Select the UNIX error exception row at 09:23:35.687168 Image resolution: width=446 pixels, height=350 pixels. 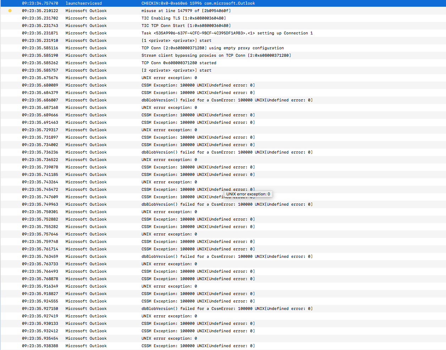[223, 107]
